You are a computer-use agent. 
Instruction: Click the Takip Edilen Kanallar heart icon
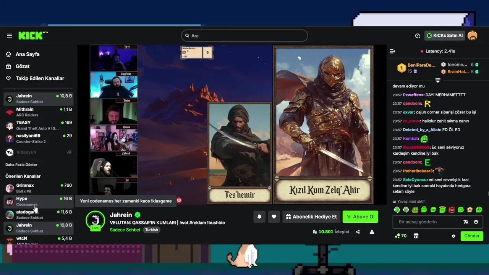tap(8, 78)
